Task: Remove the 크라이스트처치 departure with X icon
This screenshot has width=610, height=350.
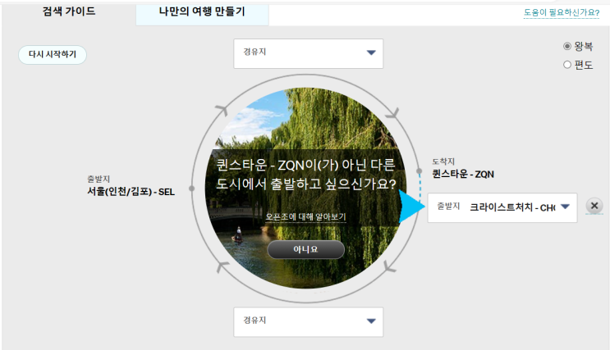Action: click(594, 206)
